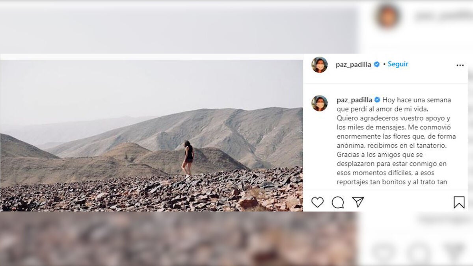
Task: Open the three-dots more options menu
Action: 460,65
